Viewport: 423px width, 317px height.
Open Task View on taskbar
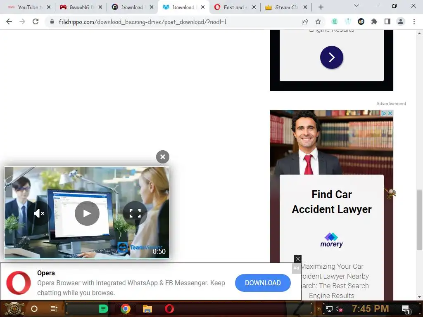click(54, 309)
